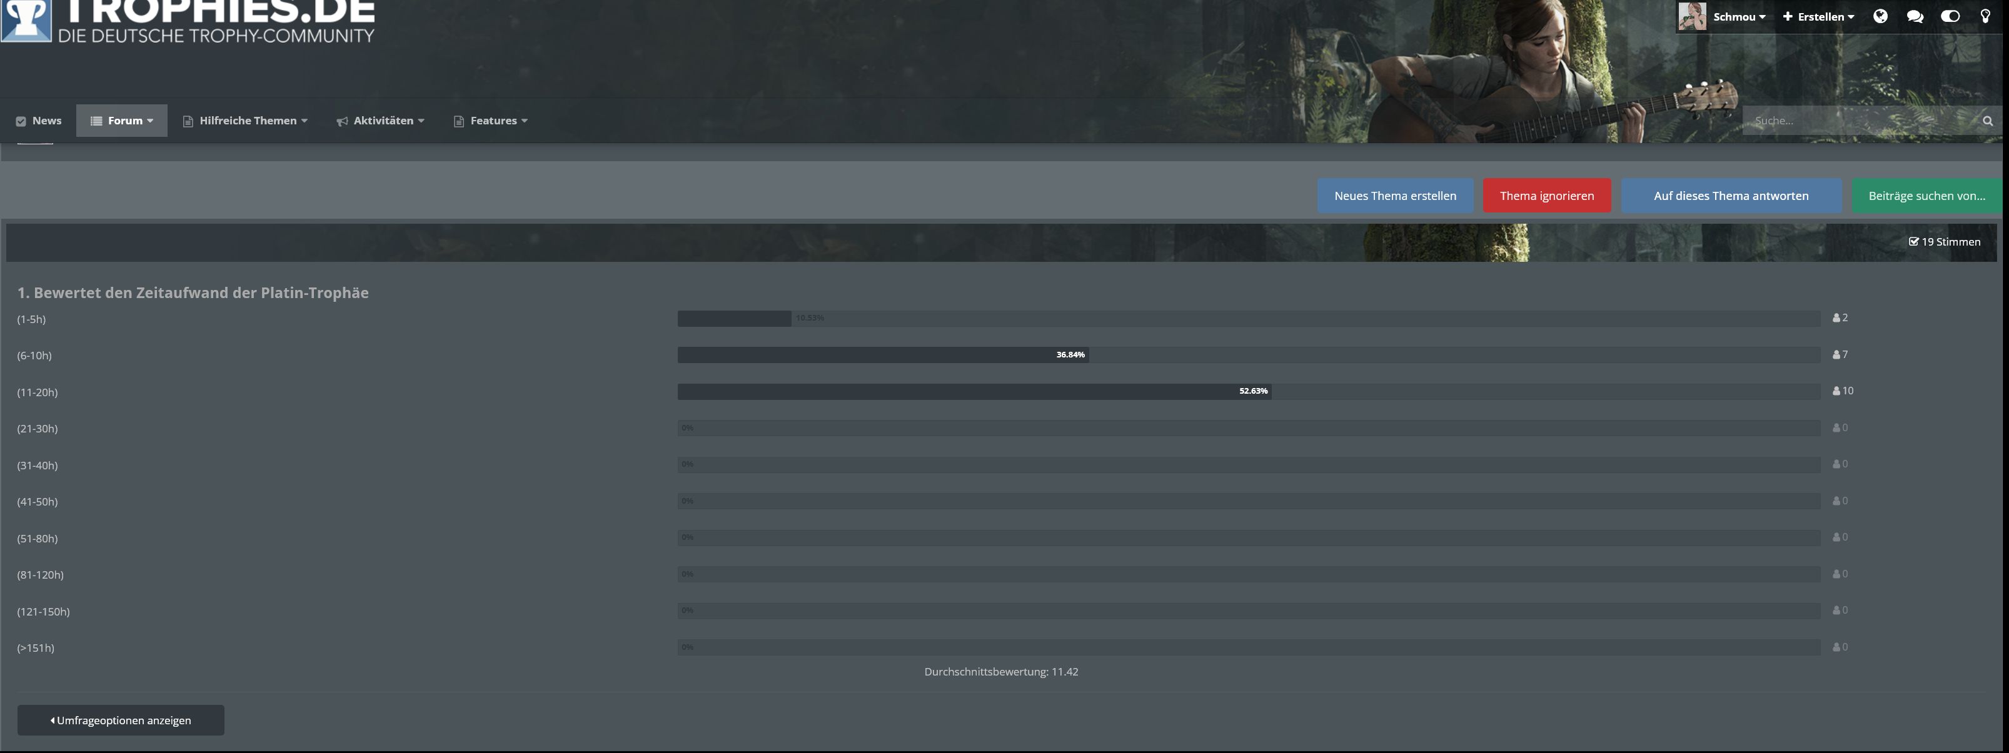Click Umfrageoptionen anzeigen button
Screen dimensions: 2009x753
point(121,721)
